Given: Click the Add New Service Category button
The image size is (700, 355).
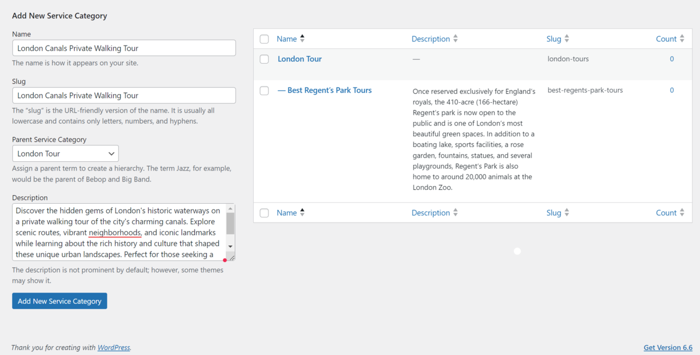Looking at the screenshot, I should [60, 301].
